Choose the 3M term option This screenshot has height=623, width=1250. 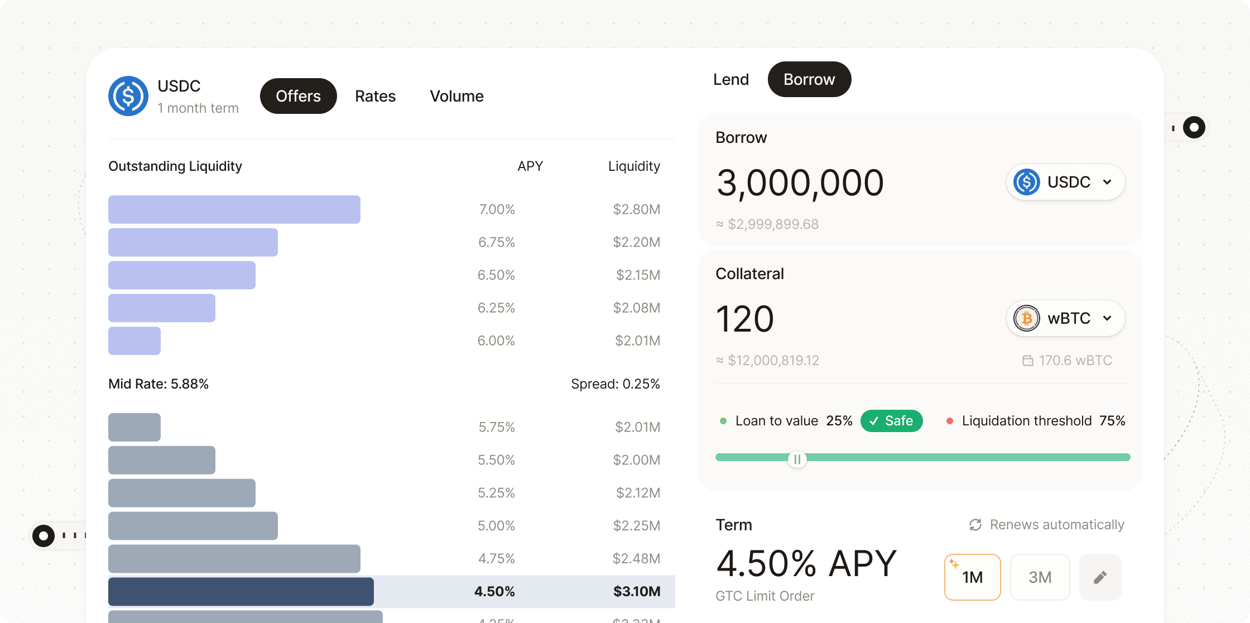[1040, 577]
